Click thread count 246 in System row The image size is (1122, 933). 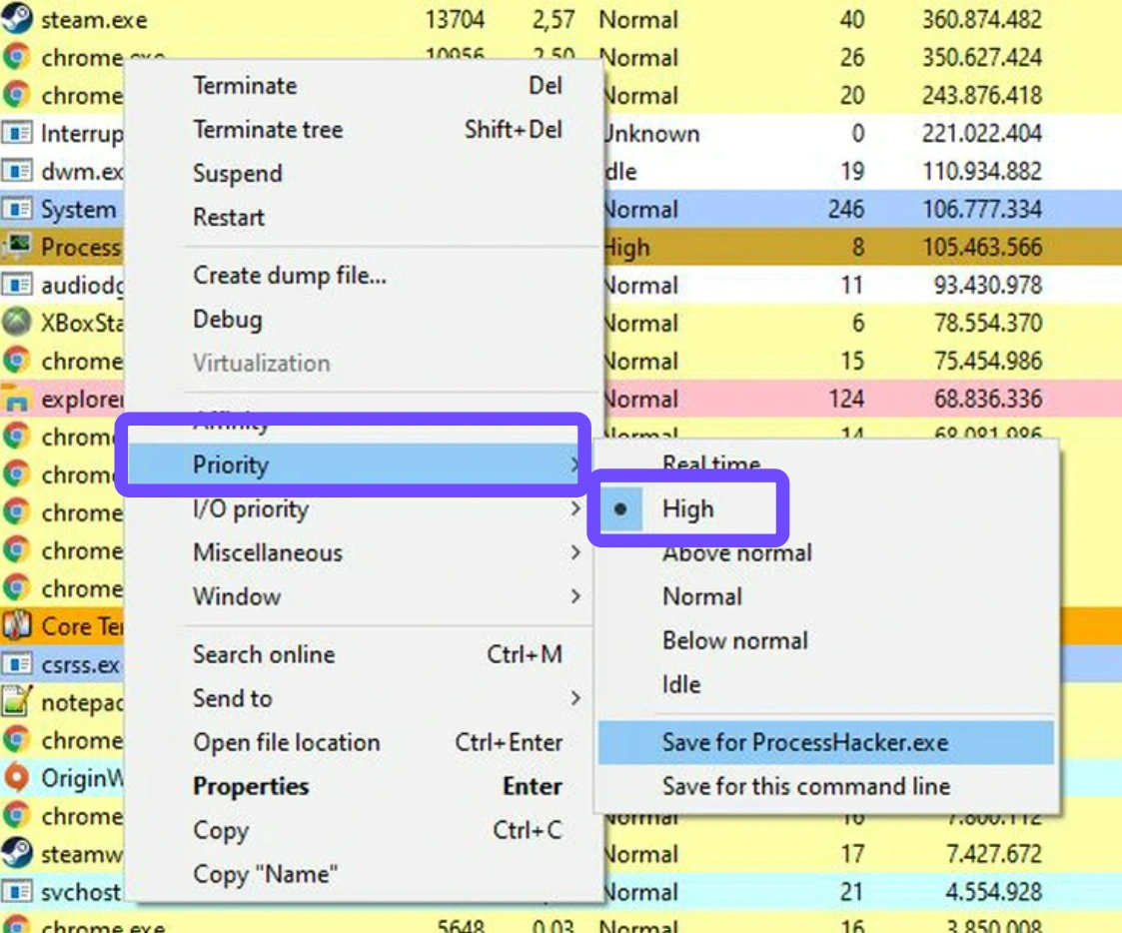point(846,208)
